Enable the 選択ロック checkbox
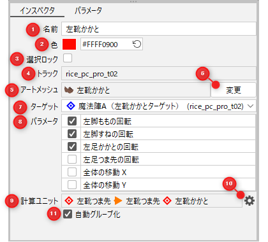 (68, 58)
